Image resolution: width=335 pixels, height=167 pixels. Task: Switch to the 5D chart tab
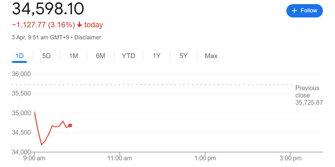point(46,56)
